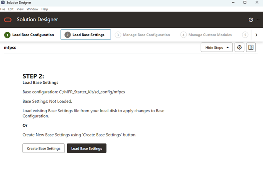263x196 pixels.
Task: Open the Edit menu
Action: (11, 9)
